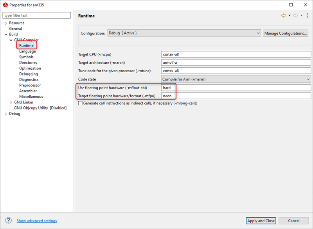Open the back history dropdown arrow
Image resolution: width=313 pixels, height=229 pixels.
(x=290, y=16)
